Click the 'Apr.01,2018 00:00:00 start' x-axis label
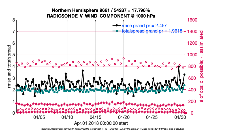The image size is (235, 133). (101, 123)
